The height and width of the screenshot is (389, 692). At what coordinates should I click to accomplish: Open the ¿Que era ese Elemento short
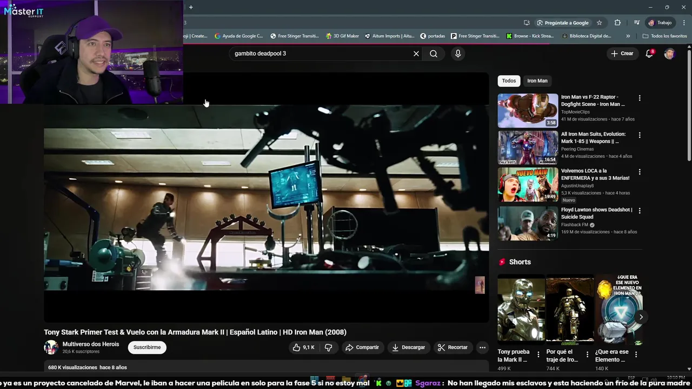tap(618, 310)
